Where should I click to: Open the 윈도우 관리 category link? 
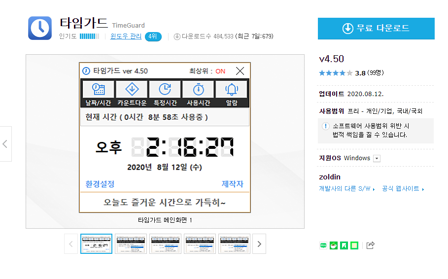(x=126, y=36)
